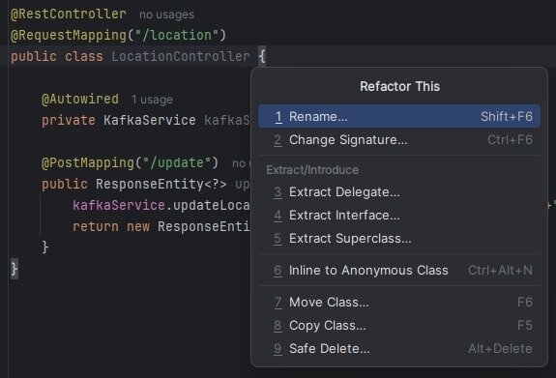Select the "/update" string literal
Viewport: 556px width, 378px height.
[x=177, y=162]
